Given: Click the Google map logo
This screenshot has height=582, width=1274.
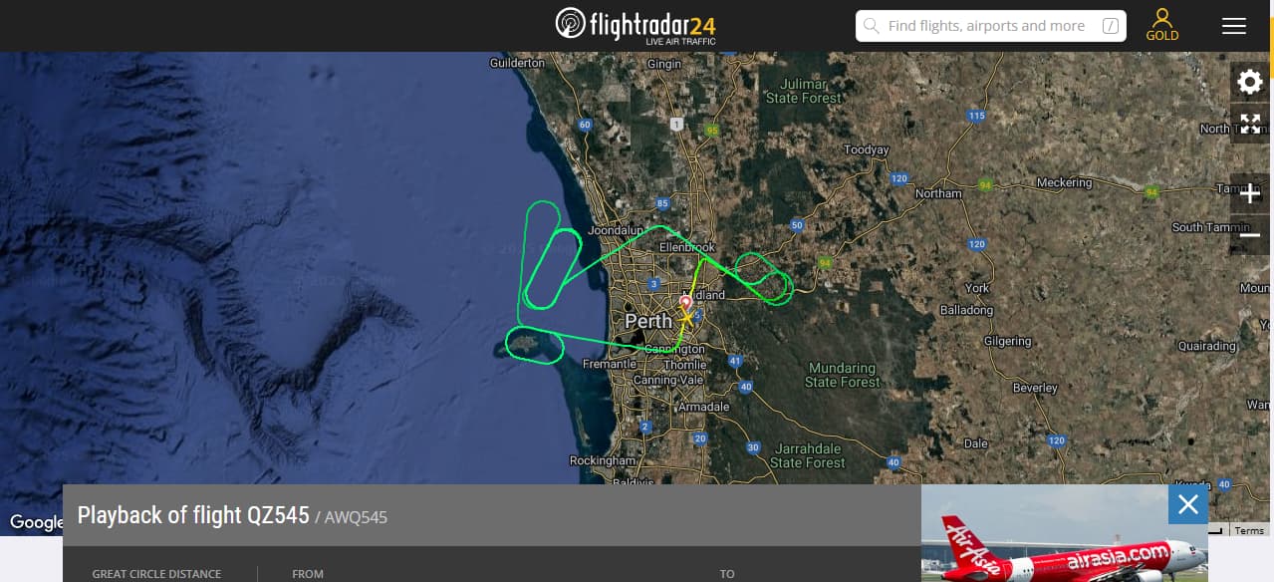Looking at the screenshot, I should (x=36, y=522).
